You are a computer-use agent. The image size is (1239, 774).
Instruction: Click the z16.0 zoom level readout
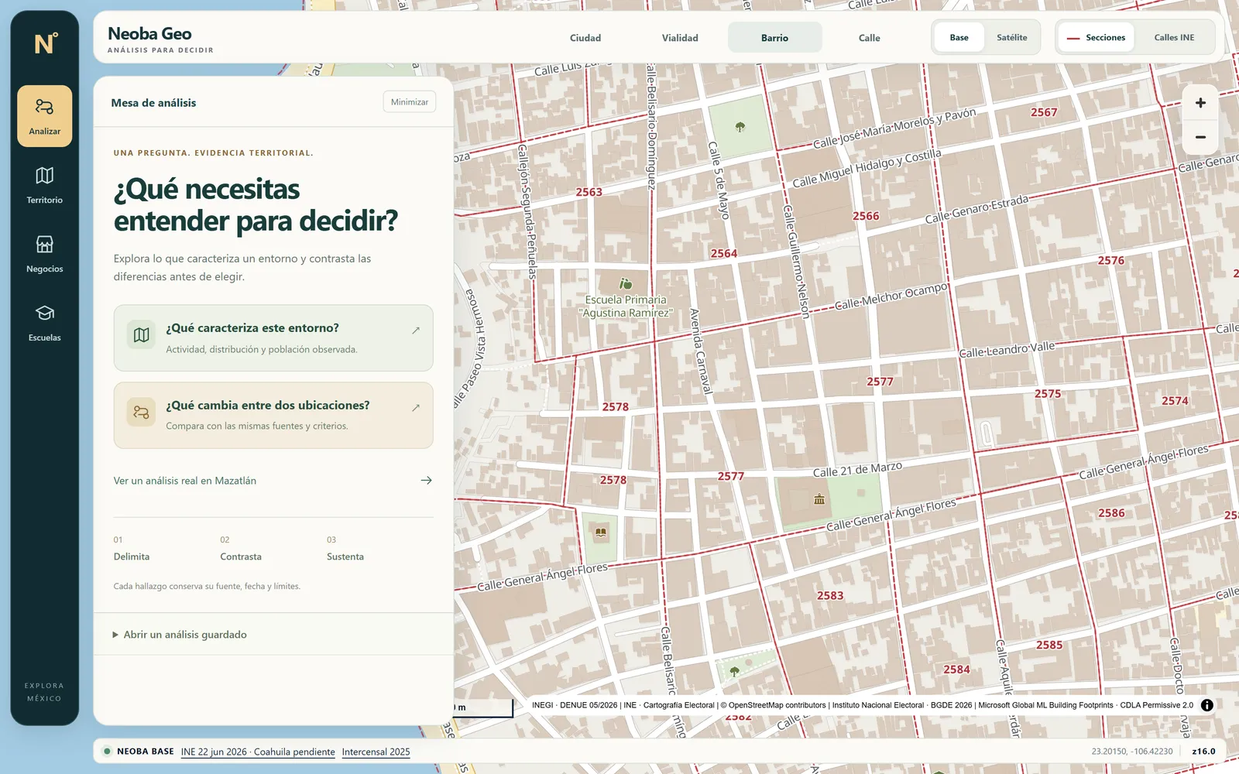click(1203, 752)
